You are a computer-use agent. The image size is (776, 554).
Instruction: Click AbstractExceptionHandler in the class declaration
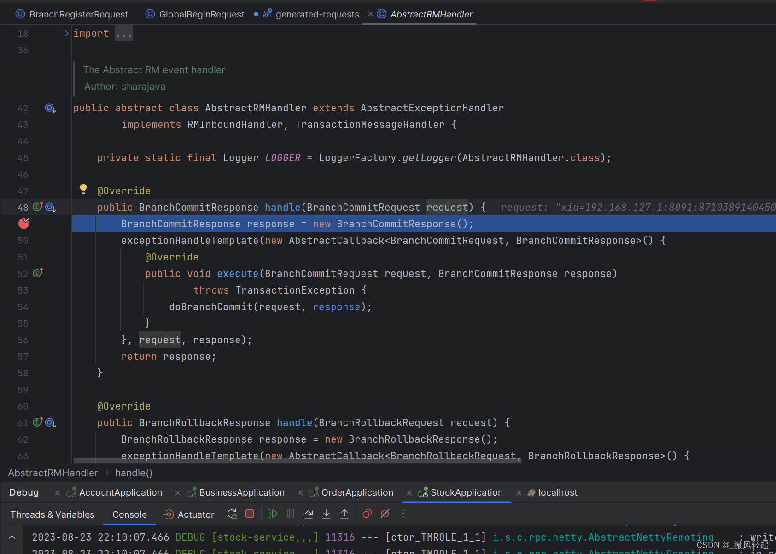pos(432,108)
